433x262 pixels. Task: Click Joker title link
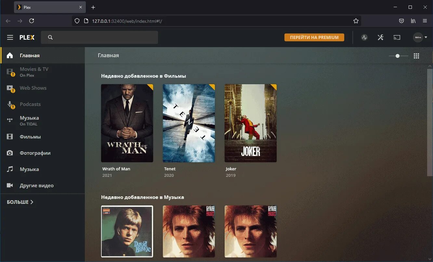(231, 169)
